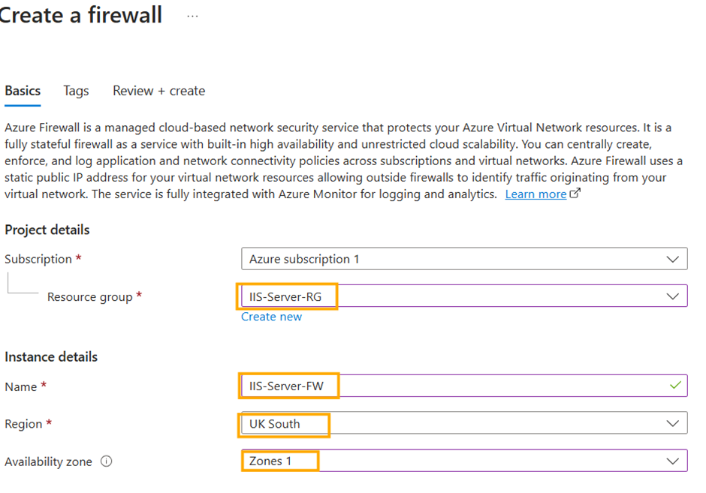Click the Learn more link
This screenshot has height=493, width=706.
point(536,194)
